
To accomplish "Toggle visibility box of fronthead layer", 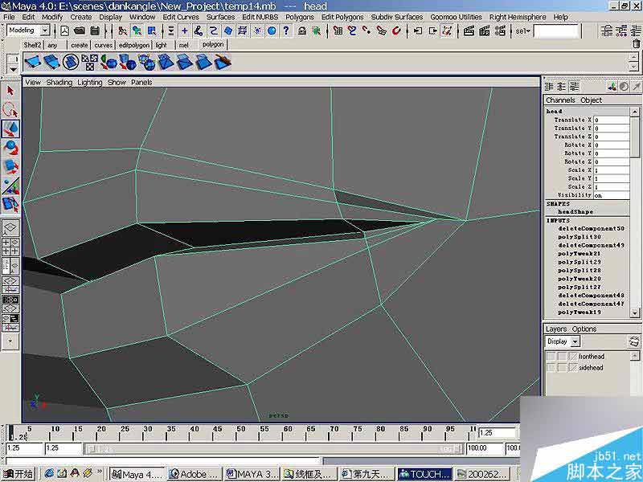I will [x=551, y=356].
